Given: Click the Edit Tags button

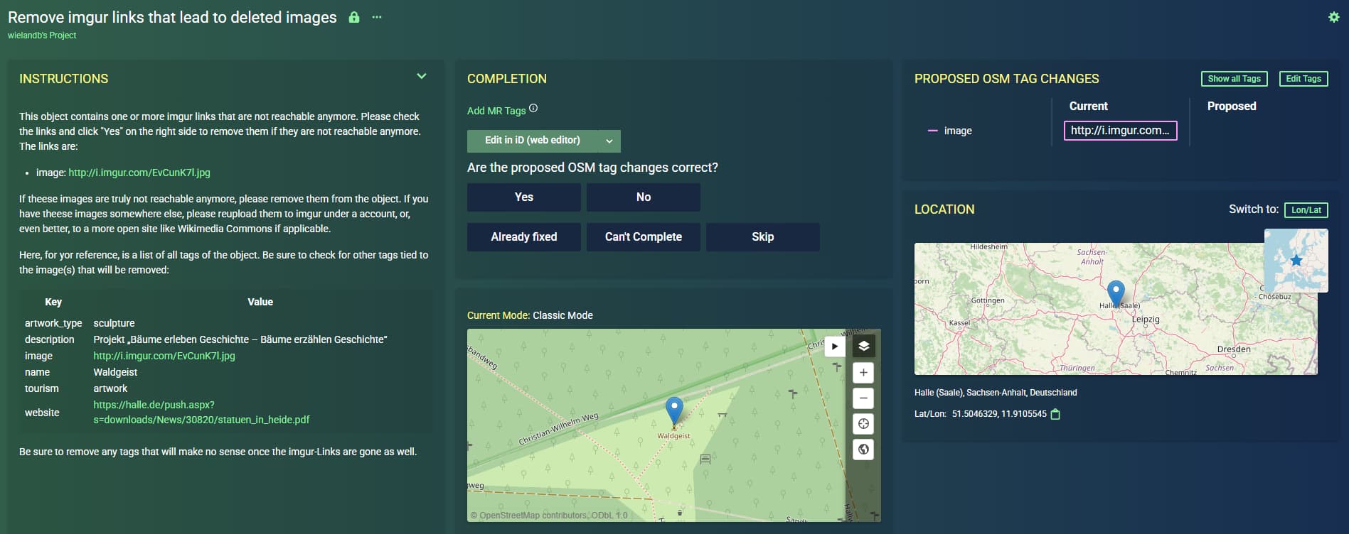Looking at the screenshot, I should click(1303, 79).
